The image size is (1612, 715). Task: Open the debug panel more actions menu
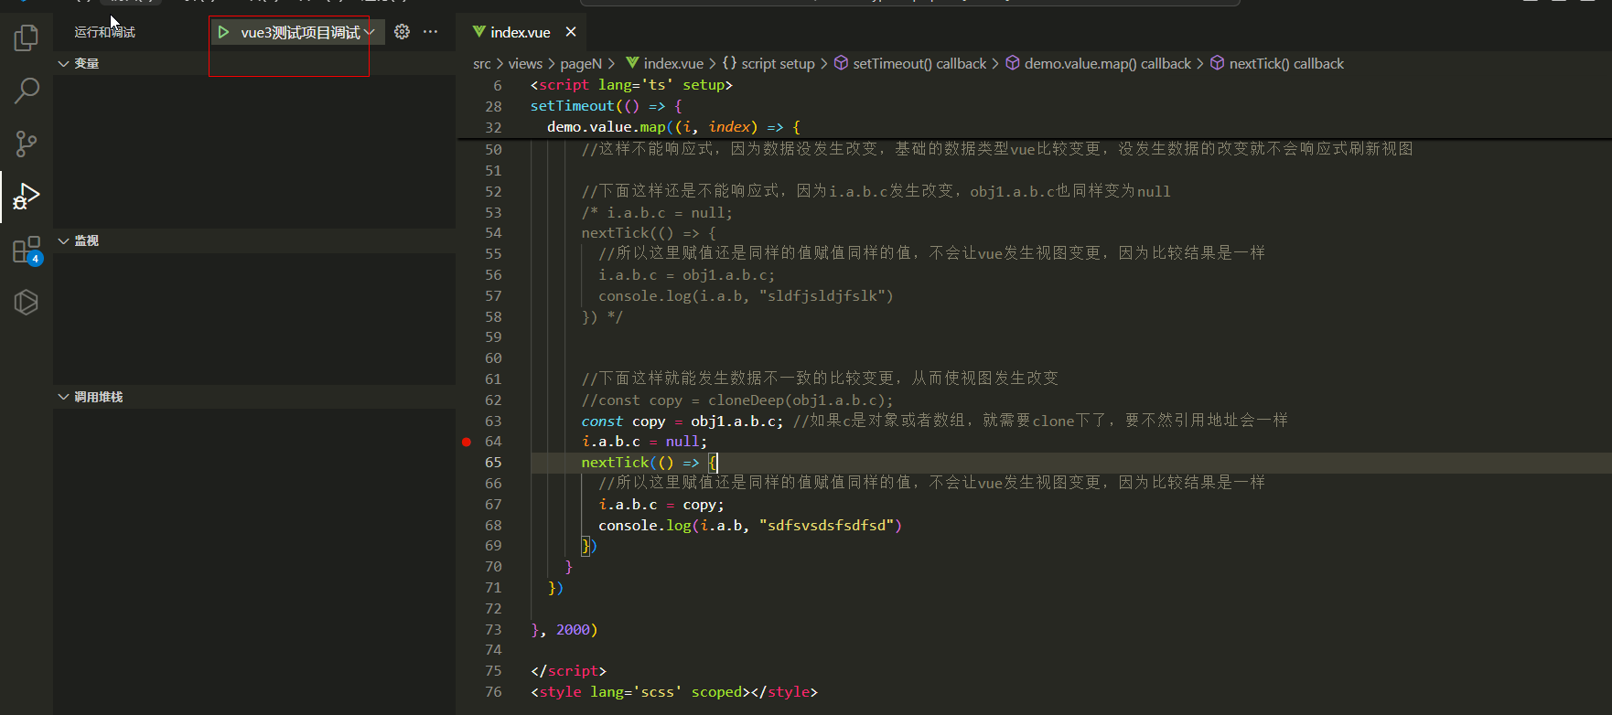(x=430, y=32)
